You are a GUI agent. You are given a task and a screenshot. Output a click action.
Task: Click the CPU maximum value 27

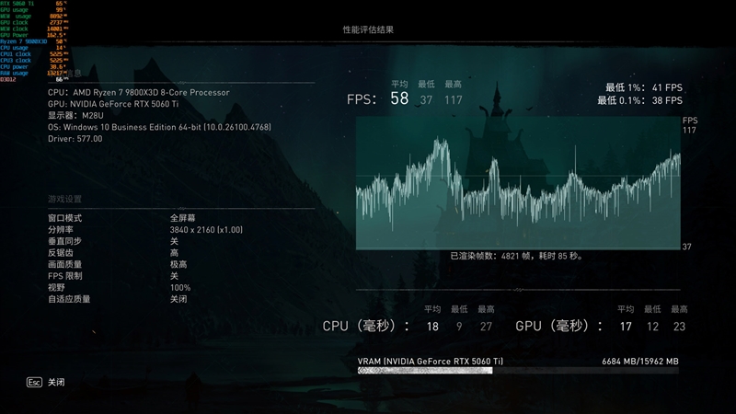pos(487,327)
